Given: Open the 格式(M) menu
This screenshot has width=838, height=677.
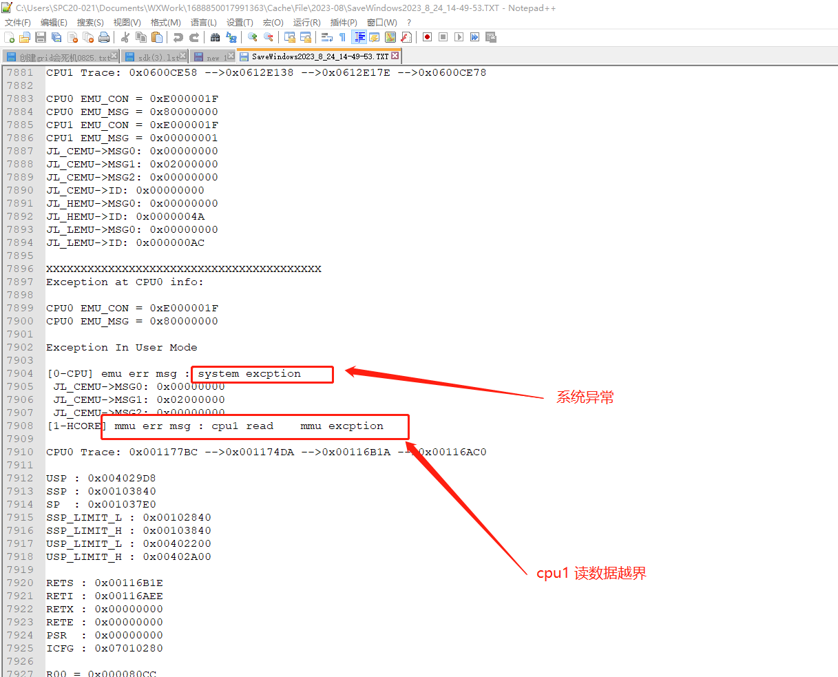Looking at the screenshot, I should coord(166,23).
